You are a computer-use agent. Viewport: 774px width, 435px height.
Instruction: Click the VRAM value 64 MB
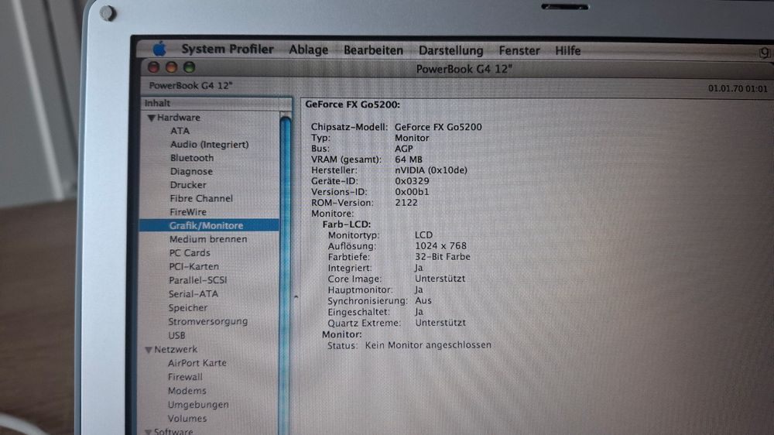tap(408, 159)
